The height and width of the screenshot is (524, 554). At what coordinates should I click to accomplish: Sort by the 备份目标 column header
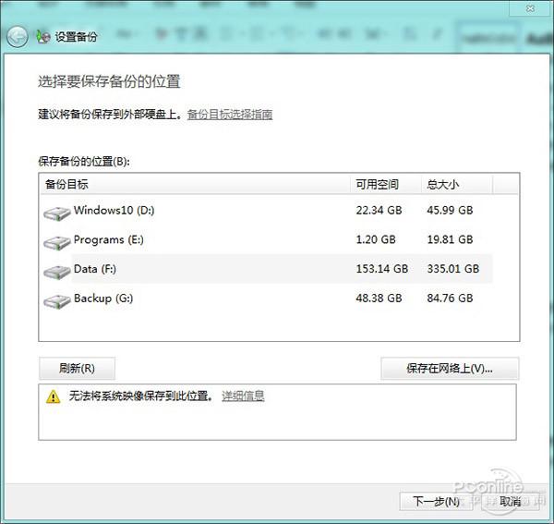pyautogui.click(x=196, y=184)
